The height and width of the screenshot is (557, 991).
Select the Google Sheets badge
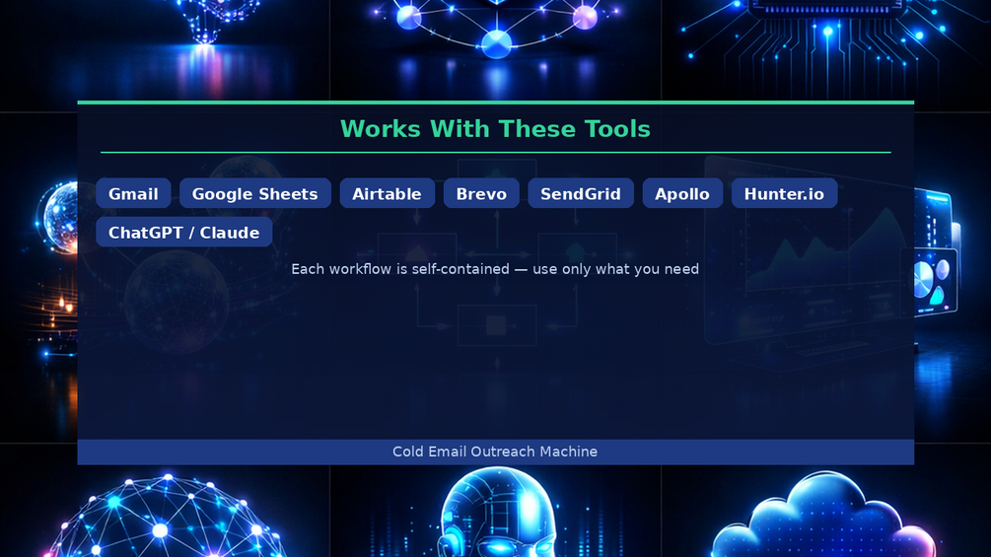point(254,193)
